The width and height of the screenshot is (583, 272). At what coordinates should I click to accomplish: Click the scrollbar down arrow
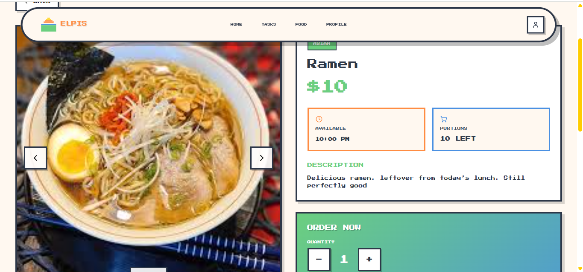[580, 269]
